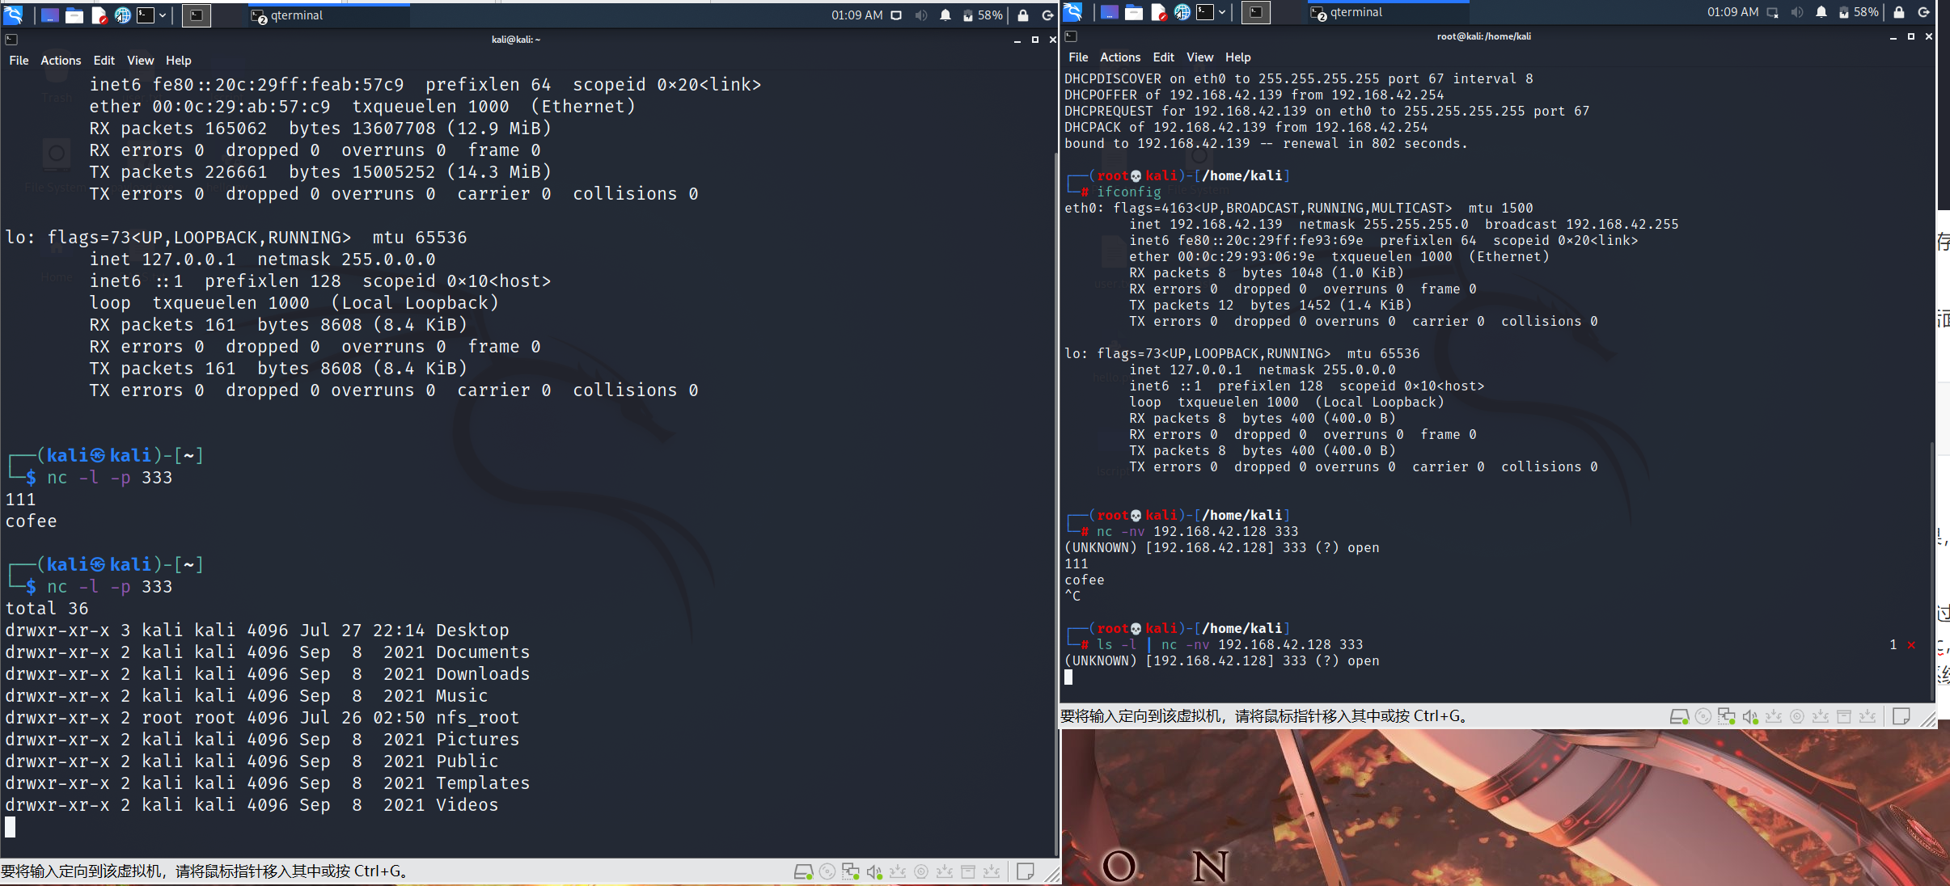1950x886 pixels.
Task: Open the Edit menu in the root@kali terminal
Action: click(1163, 57)
